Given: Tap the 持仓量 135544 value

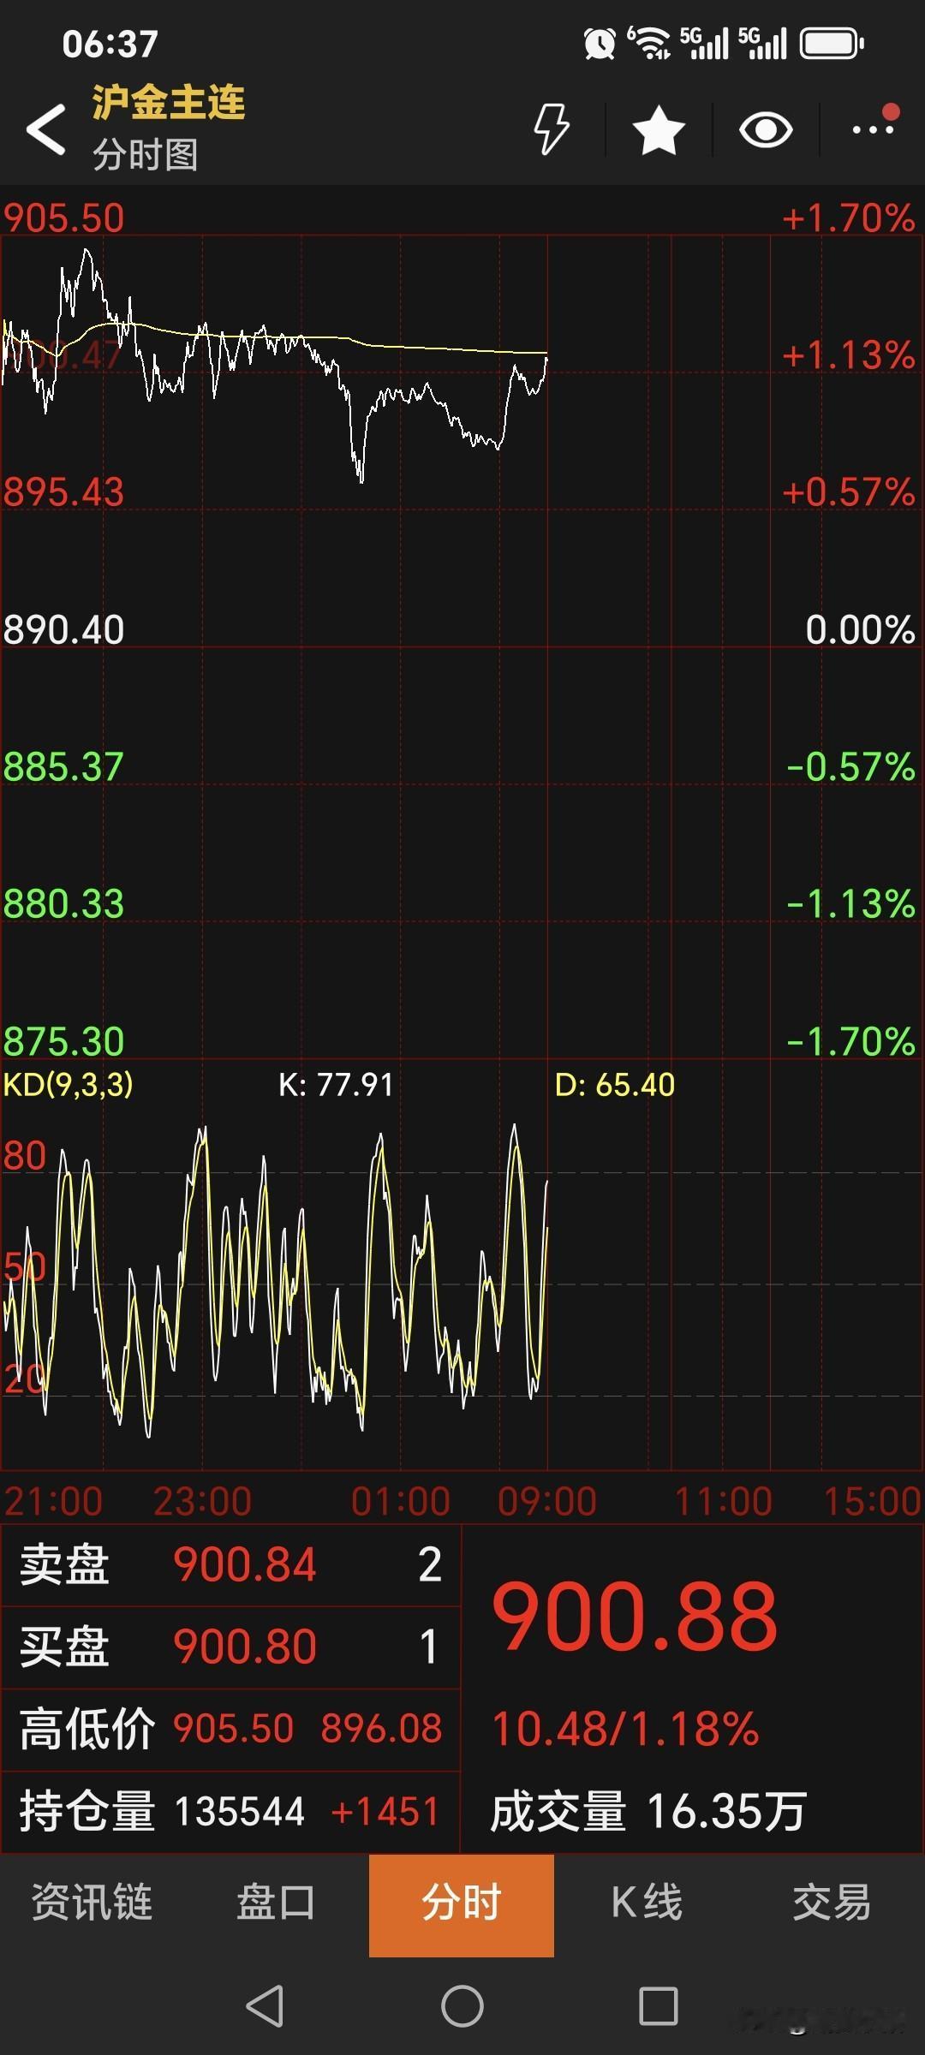Looking at the screenshot, I should coord(239,1811).
